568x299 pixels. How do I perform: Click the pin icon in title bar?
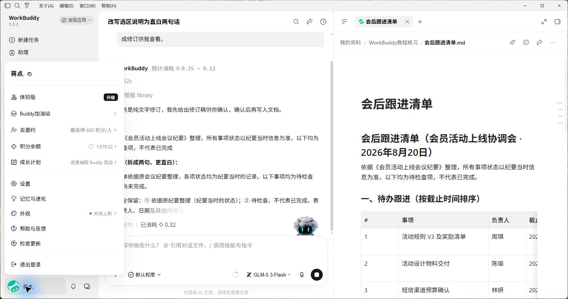click(x=27, y=6)
